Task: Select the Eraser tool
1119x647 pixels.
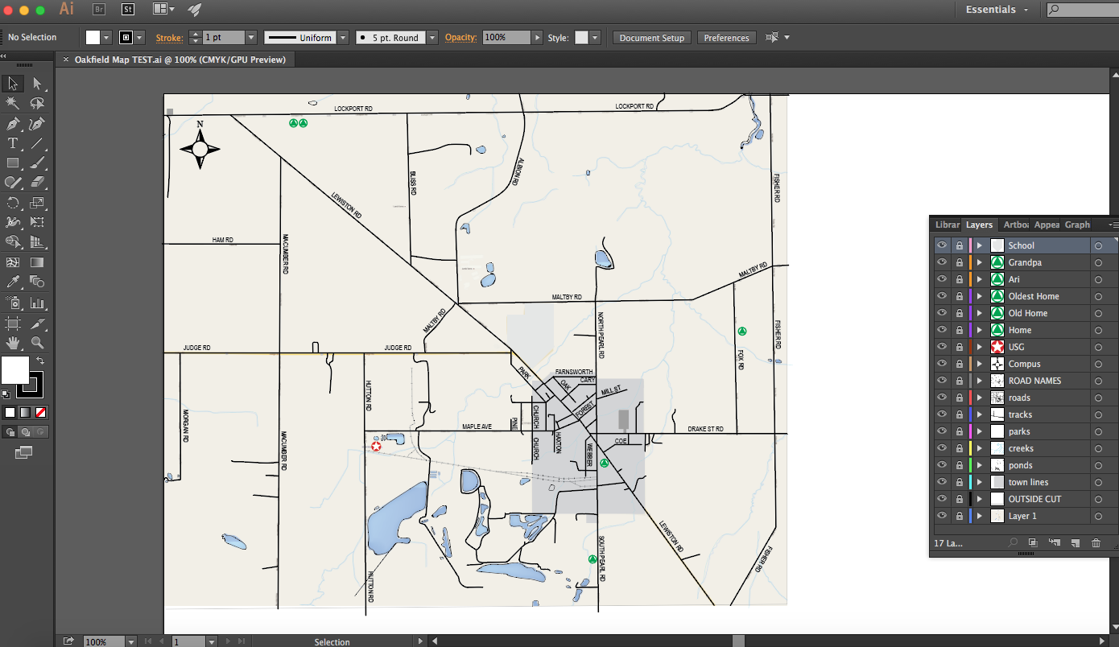Action: point(37,183)
